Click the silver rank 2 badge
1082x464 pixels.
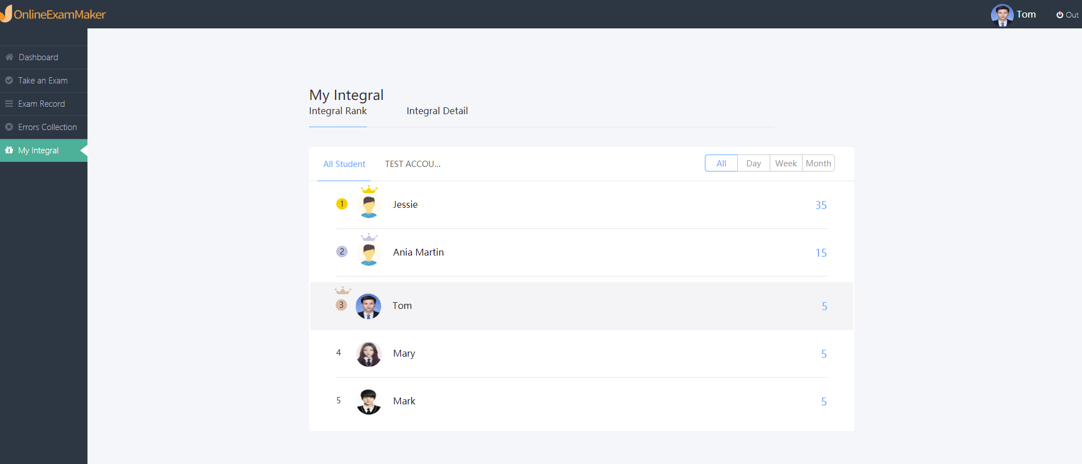pos(342,252)
